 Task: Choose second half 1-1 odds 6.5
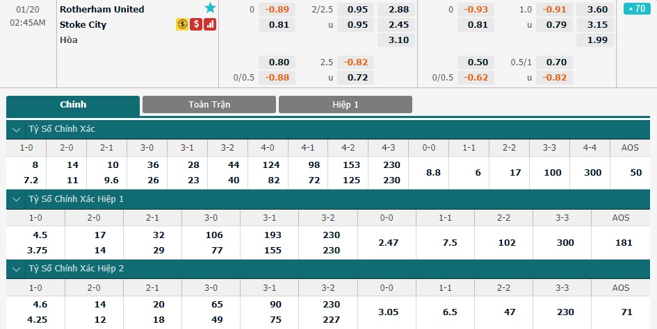tap(445, 312)
